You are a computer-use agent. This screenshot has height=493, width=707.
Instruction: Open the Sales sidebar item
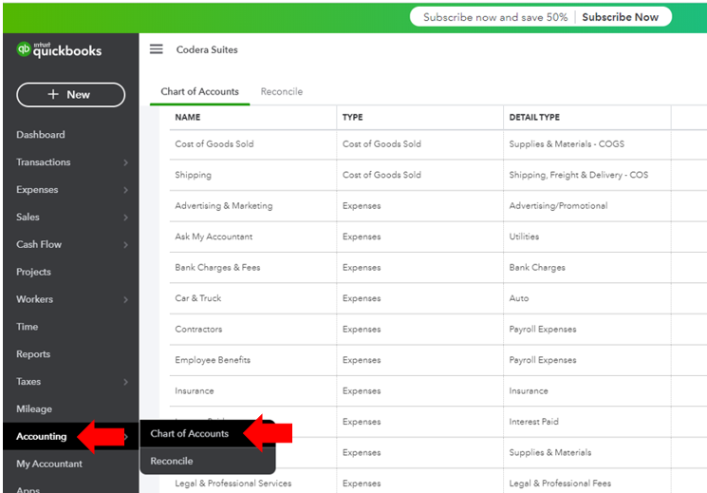point(28,218)
